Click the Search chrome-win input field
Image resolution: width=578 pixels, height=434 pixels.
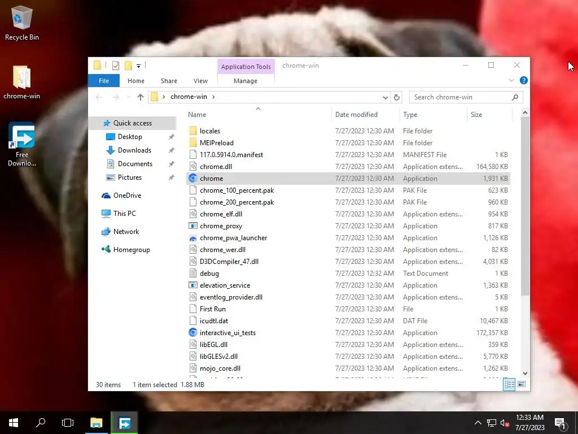tap(461, 97)
